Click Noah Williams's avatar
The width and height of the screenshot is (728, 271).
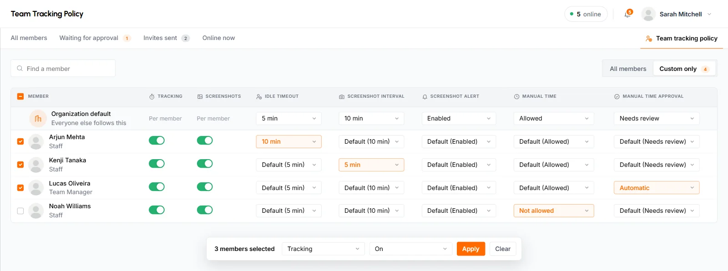pos(36,211)
